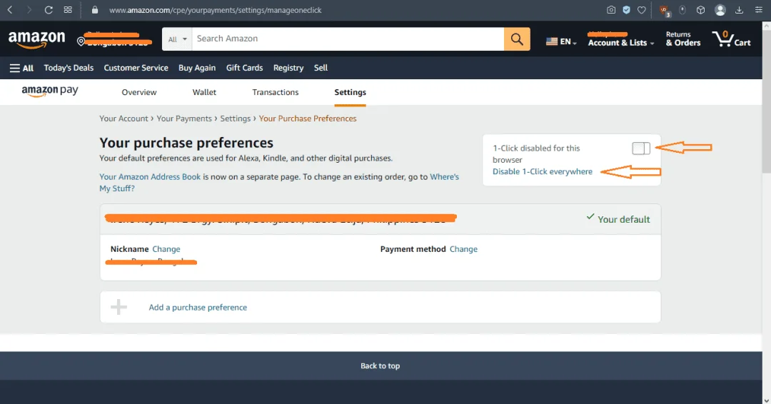Toggle the 1-Click switch for this browser
Screen dimensions: 771x404
[641, 148]
